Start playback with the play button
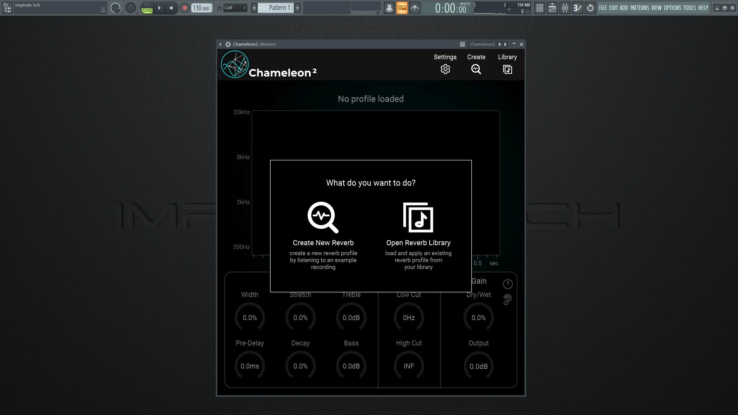 pyautogui.click(x=159, y=8)
